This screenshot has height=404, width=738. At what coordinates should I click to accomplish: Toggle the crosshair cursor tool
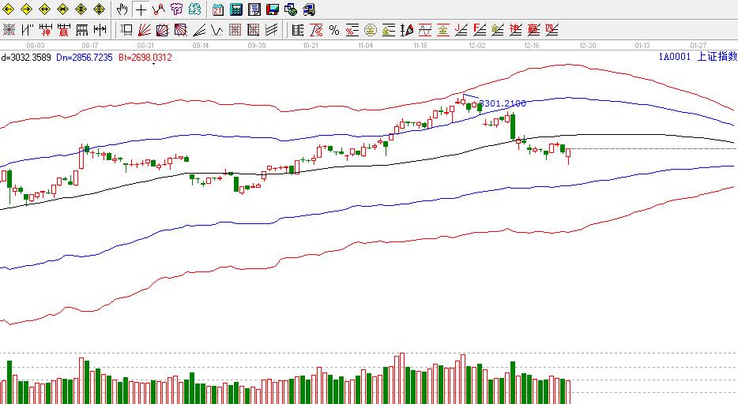[141, 9]
